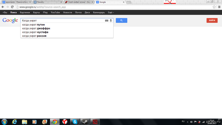Launch Internet Explorer from taskbar
Screen dimensions: 222x125
pos(15,122)
